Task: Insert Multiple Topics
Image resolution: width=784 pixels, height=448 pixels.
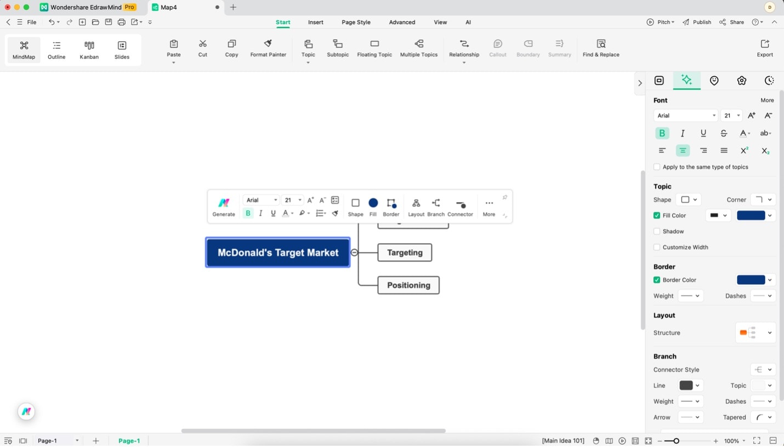Action: (x=419, y=48)
